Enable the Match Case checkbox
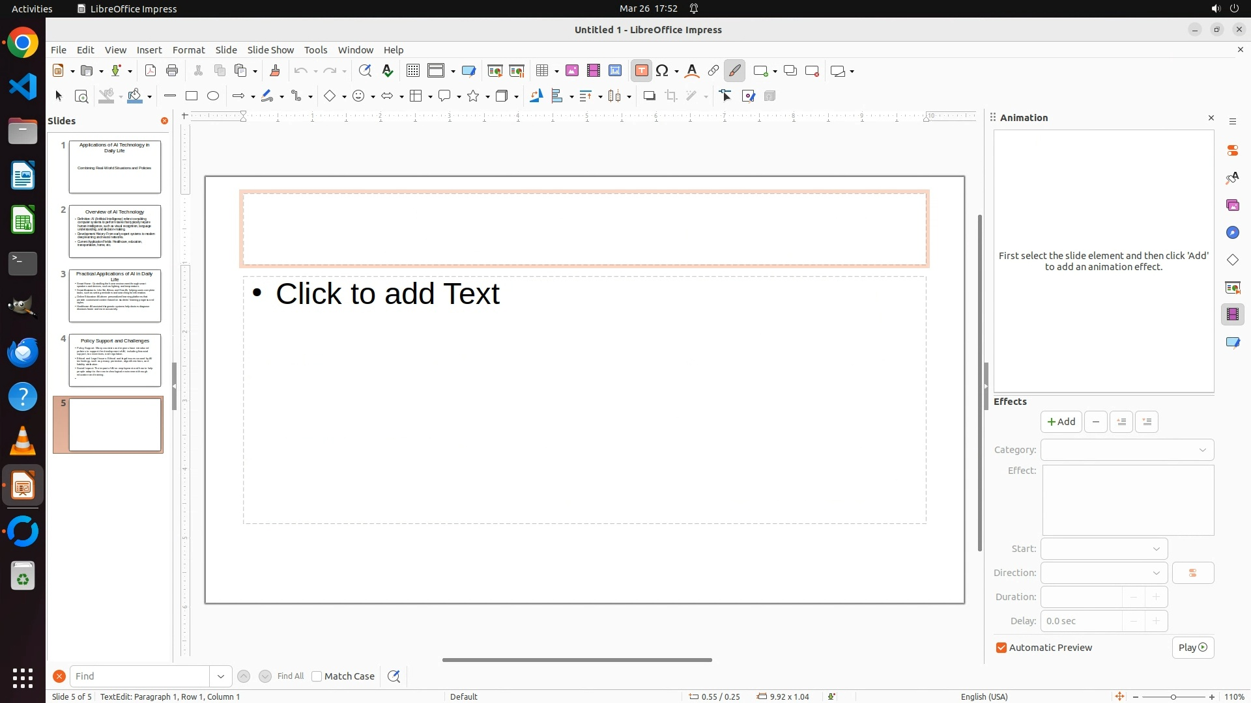Screen dimensions: 1251x703 point(317,676)
